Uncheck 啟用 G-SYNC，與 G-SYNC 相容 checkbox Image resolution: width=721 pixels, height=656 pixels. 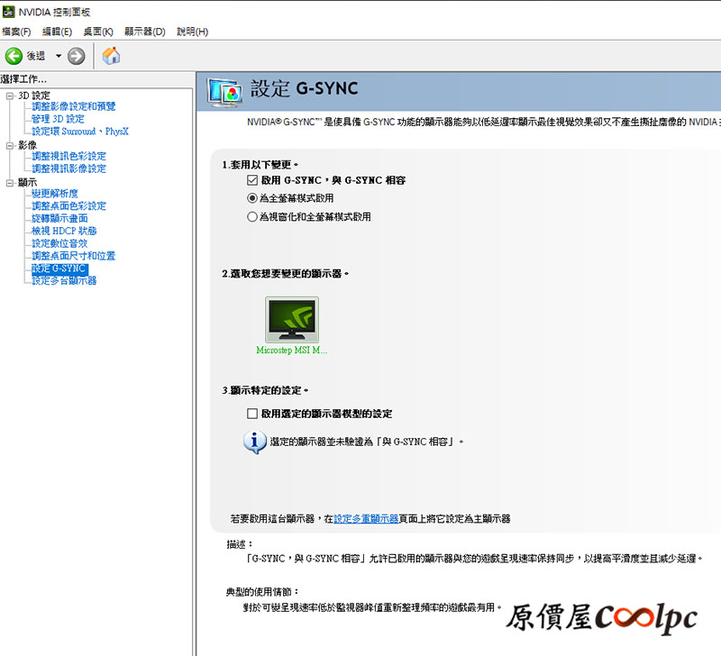point(252,180)
